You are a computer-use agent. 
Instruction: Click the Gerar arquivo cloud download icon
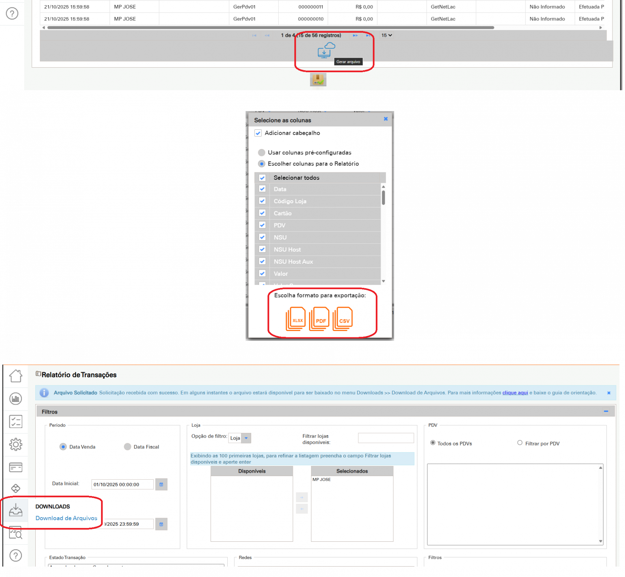pyautogui.click(x=326, y=51)
